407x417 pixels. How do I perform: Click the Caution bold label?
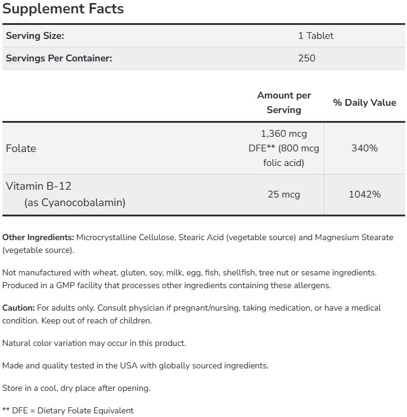coord(18,308)
